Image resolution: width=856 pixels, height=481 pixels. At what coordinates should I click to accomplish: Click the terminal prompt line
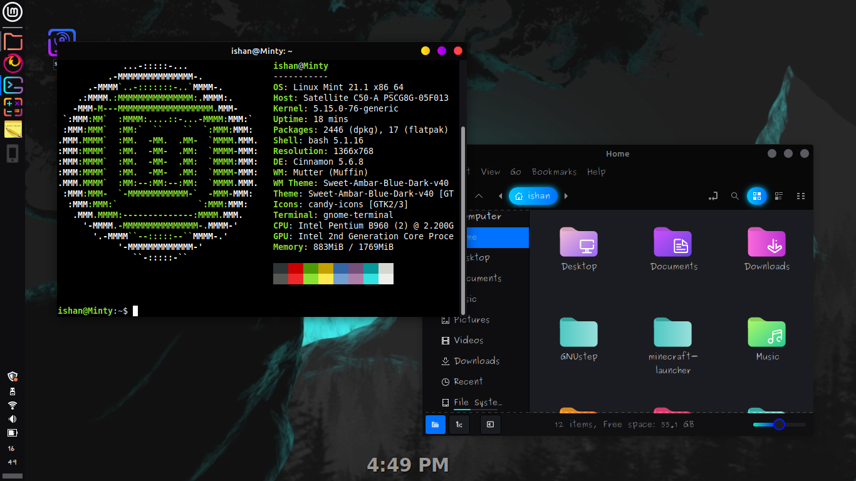point(98,311)
